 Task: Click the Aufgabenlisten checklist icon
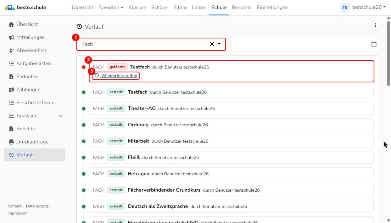coord(11,63)
